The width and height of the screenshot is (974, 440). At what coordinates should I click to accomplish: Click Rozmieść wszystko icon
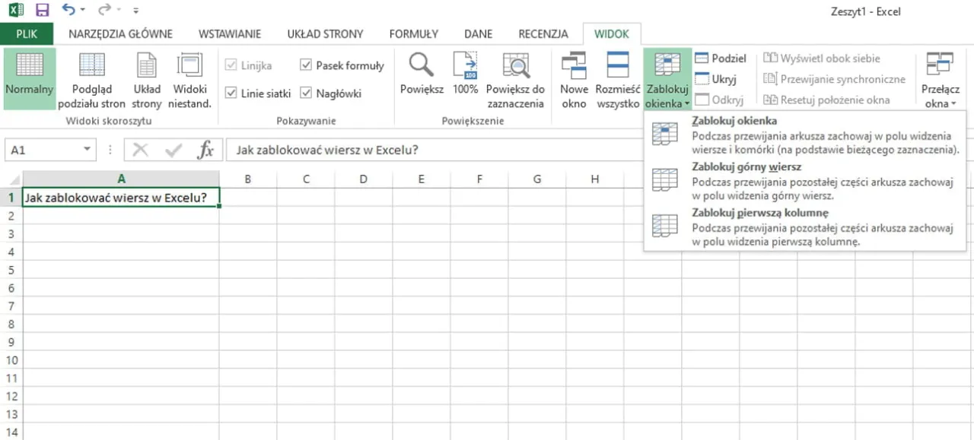click(617, 65)
